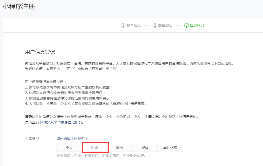The width and height of the screenshot is (263, 166).
Task: Select the 企业 subject type option
Action: [95, 148]
